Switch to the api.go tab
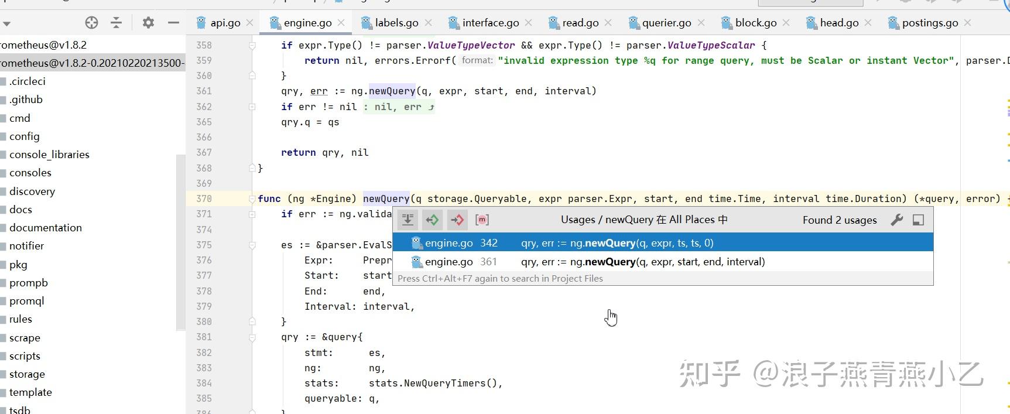Image resolution: width=1010 pixels, height=414 pixels. [225, 23]
